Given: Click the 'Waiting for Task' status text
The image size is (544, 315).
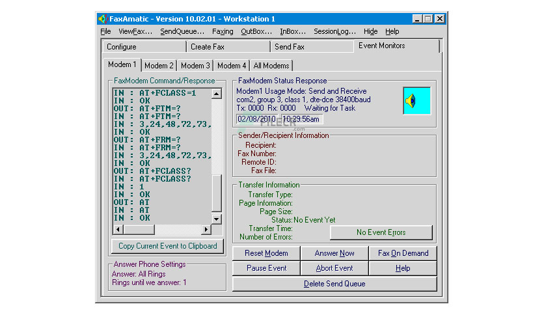Looking at the screenshot, I should (330, 108).
